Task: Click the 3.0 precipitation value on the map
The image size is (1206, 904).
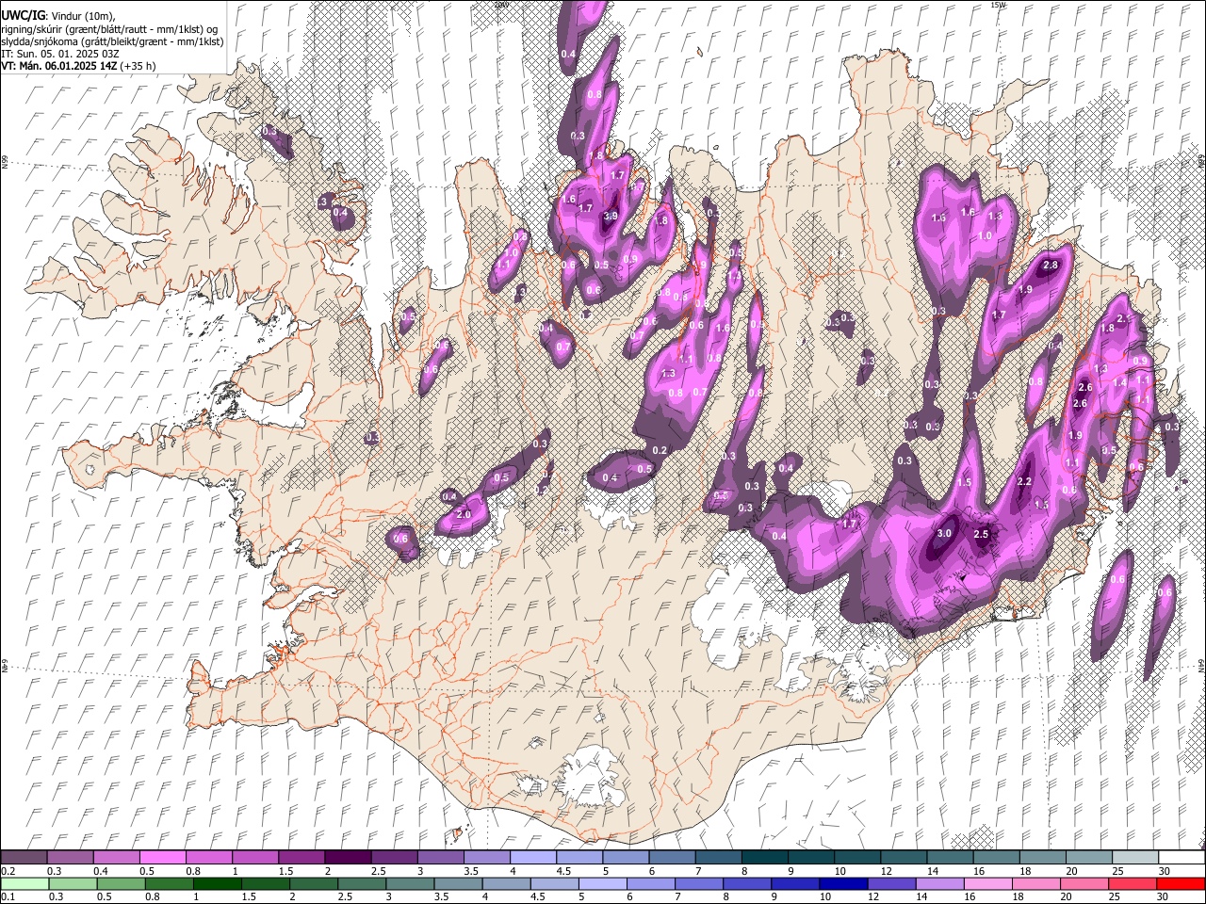Action: click(x=944, y=533)
